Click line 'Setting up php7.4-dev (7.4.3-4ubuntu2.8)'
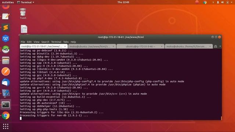235x132 pixels. pyautogui.click(x=54, y=78)
